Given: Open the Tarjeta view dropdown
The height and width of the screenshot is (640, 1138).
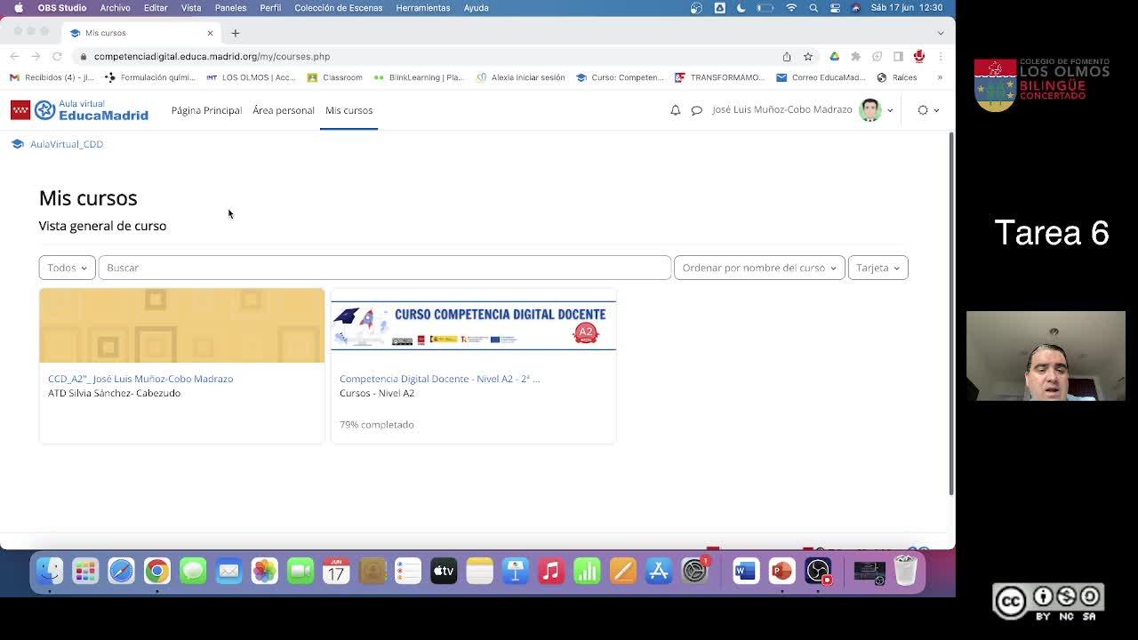Looking at the screenshot, I should pos(878,268).
